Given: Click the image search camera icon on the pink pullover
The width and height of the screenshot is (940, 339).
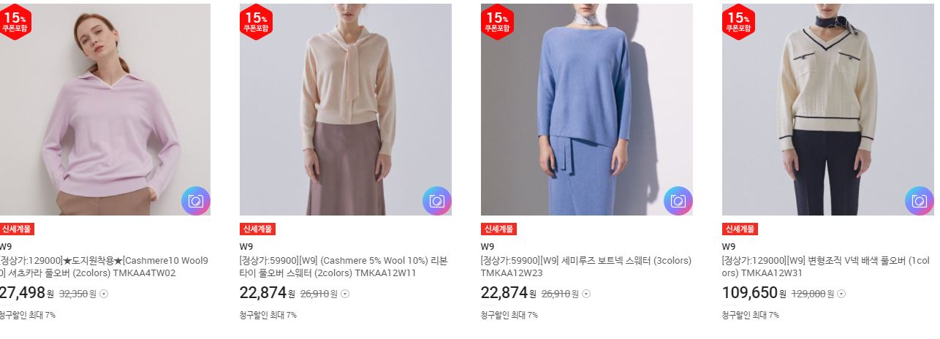Looking at the screenshot, I should point(196,201).
